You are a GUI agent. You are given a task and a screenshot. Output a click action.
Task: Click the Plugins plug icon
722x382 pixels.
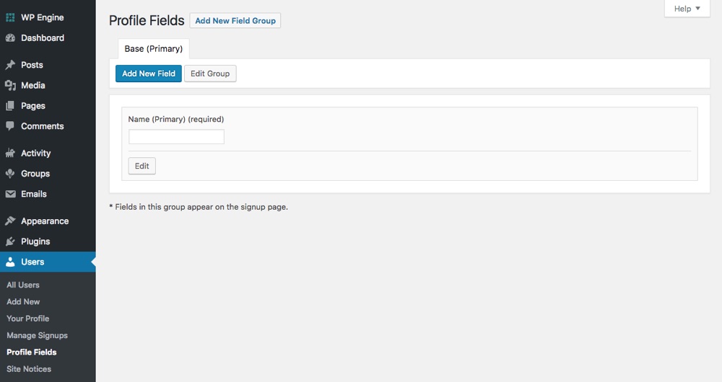(x=10, y=241)
